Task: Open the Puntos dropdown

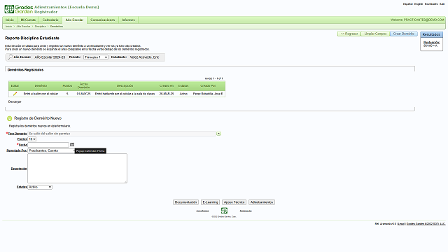Action: pyautogui.click(x=32, y=139)
